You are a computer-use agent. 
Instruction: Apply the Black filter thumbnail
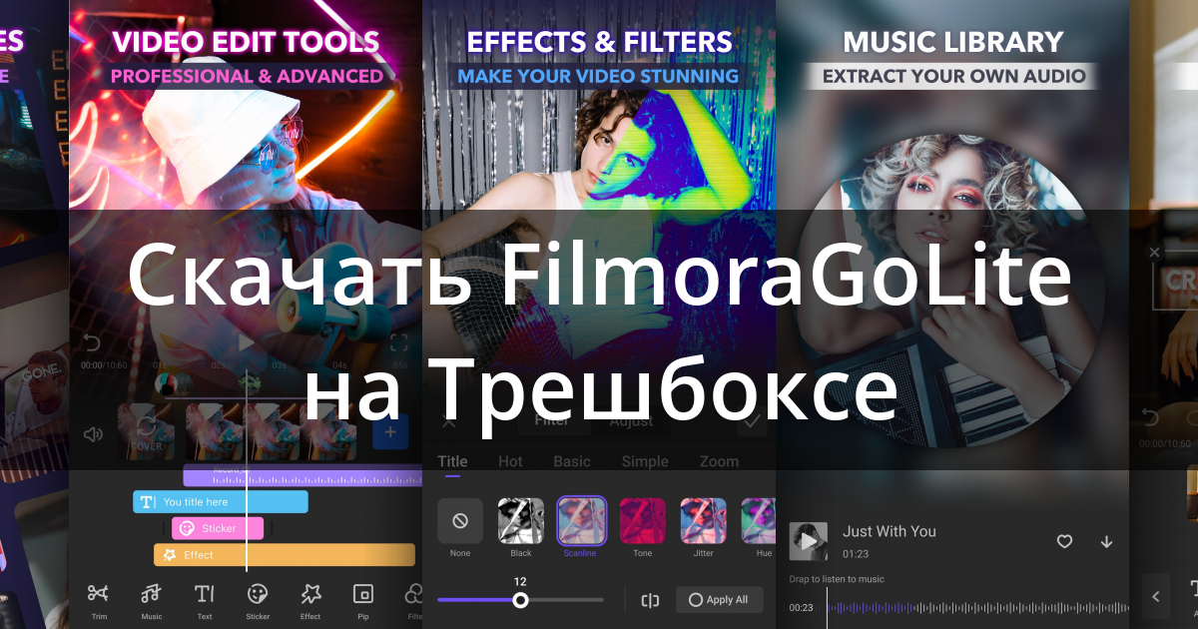521,520
